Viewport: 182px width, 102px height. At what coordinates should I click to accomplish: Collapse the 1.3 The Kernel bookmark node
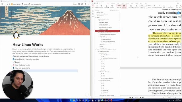click(99, 36)
